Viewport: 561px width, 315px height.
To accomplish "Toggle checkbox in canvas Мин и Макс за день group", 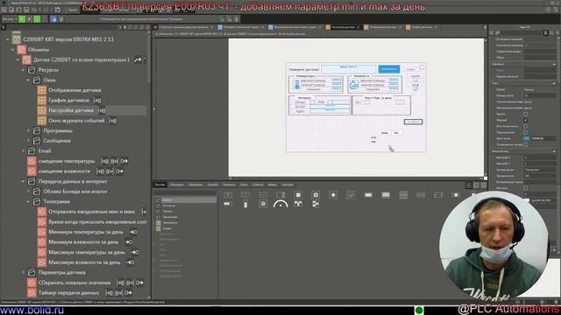I will coord(367,102).
